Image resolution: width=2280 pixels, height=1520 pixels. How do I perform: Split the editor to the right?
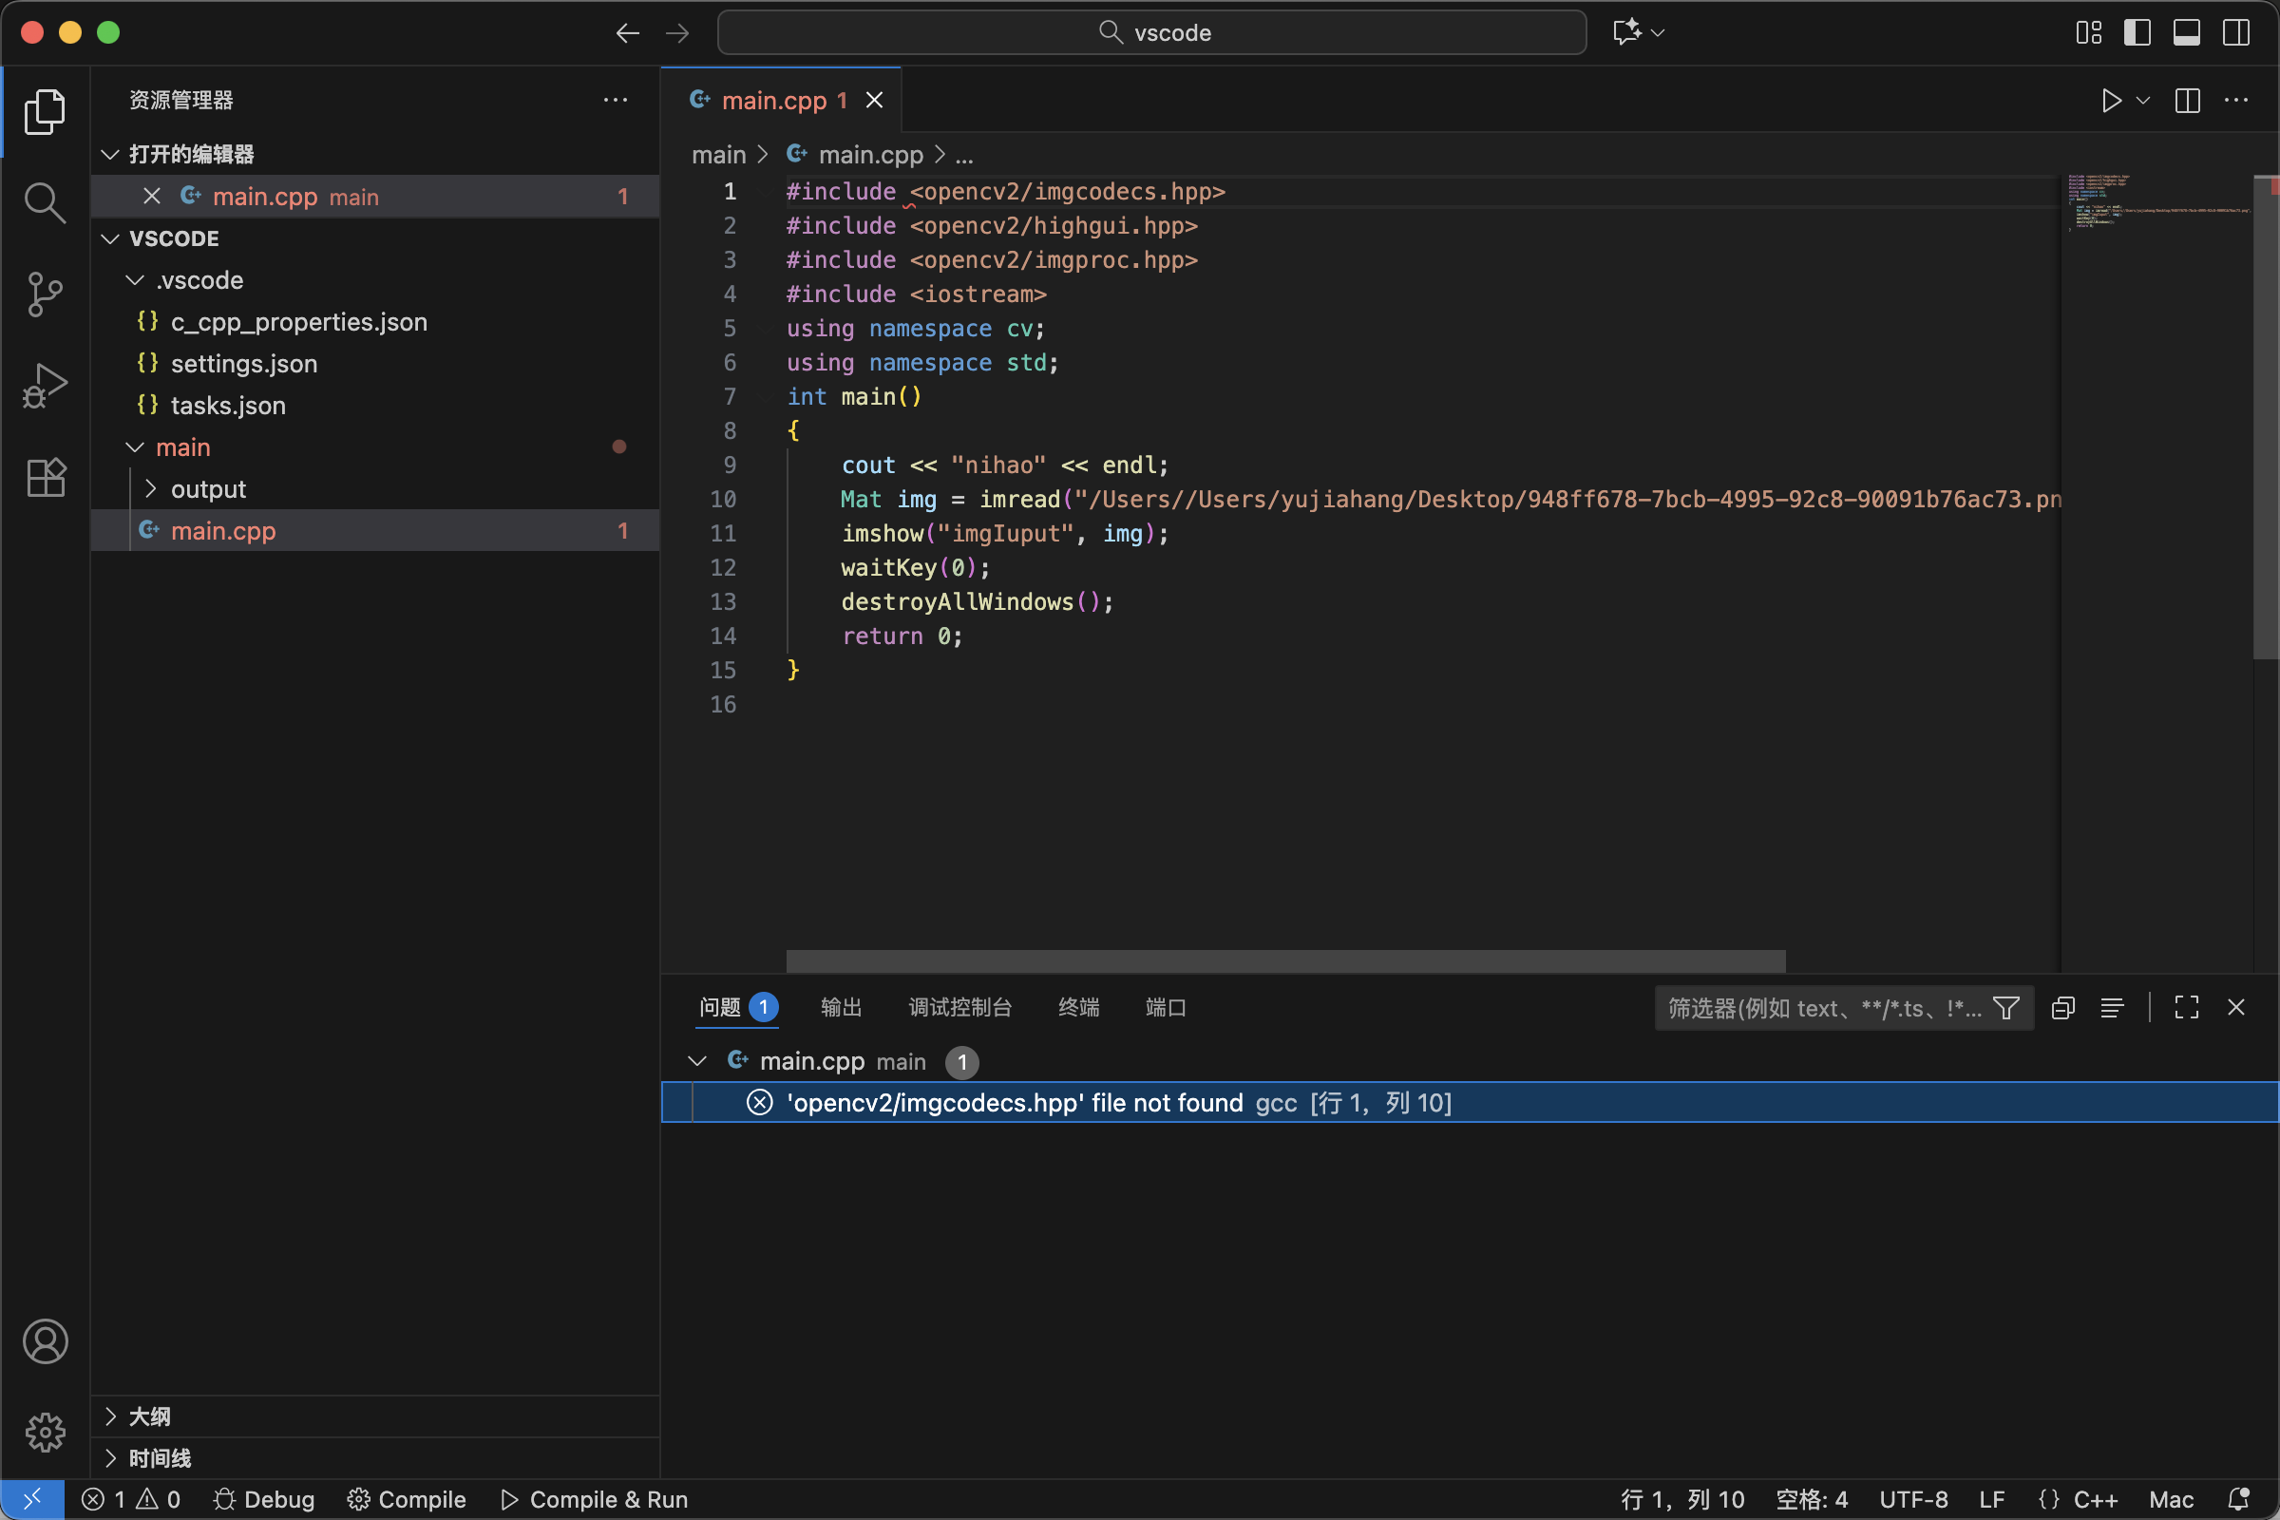point(2187,101)
